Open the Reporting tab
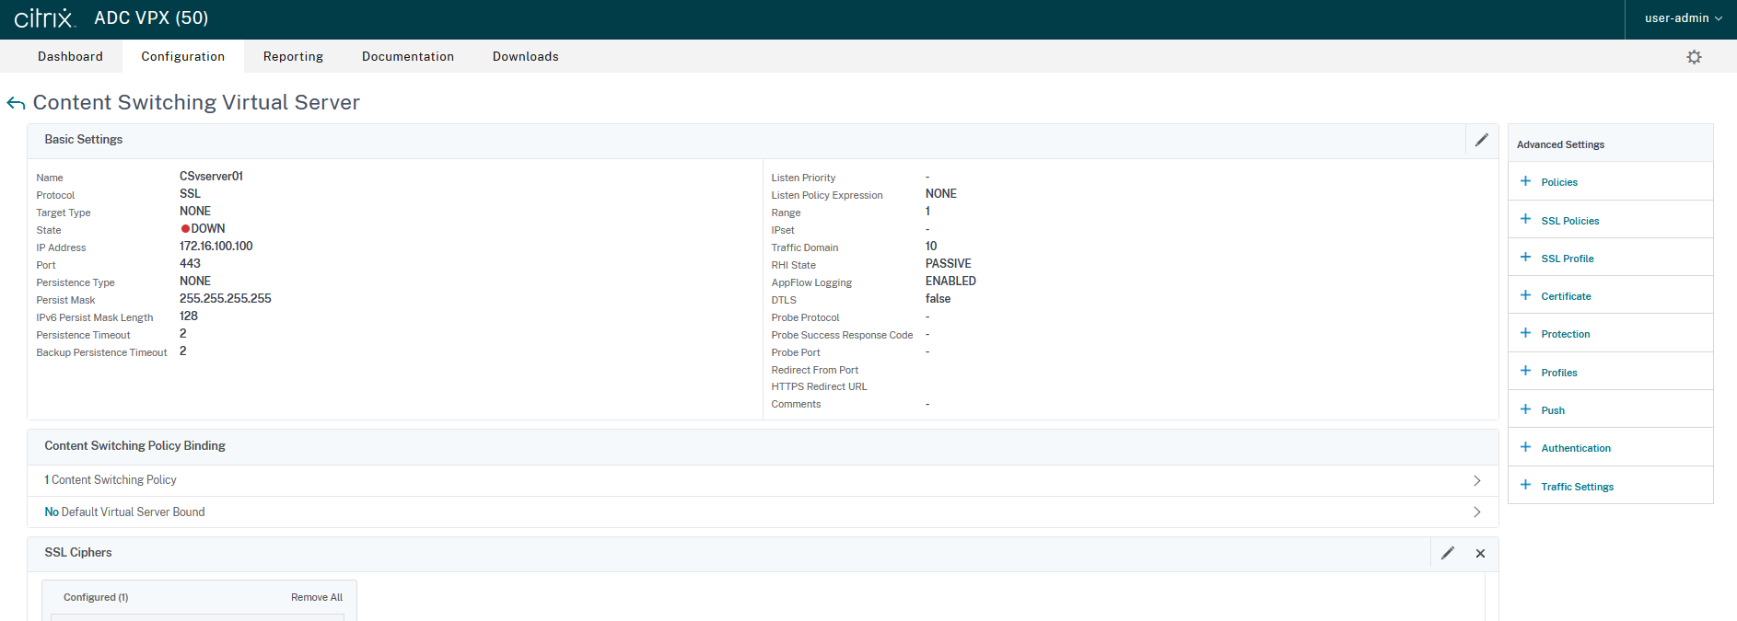Image resolution: width=1737 pixels, height=621 pixels. click(293, 56)
